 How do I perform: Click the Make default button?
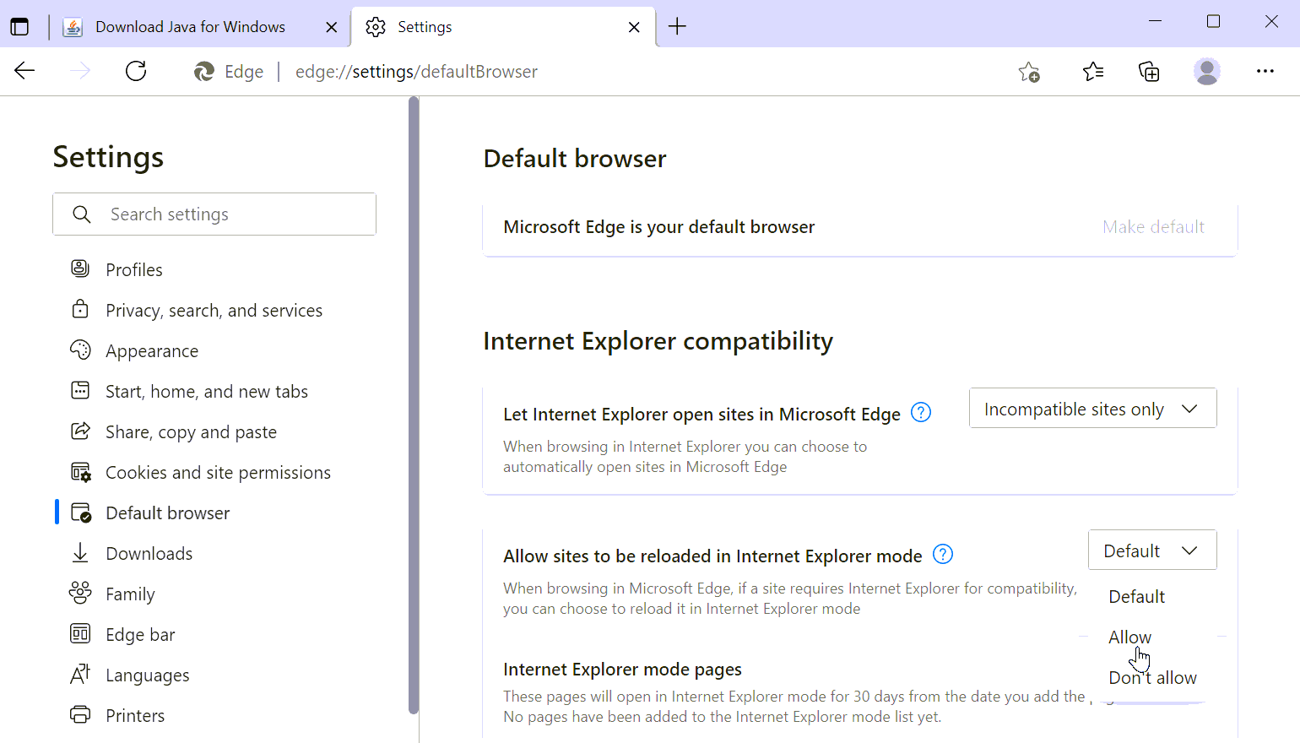pos(1153,227)
